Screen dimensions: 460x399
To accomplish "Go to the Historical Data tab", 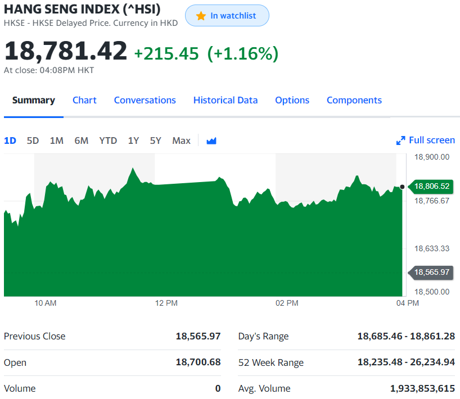I will coord(226,100).
